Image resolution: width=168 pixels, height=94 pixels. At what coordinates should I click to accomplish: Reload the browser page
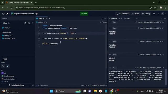[x=12, y=8]
